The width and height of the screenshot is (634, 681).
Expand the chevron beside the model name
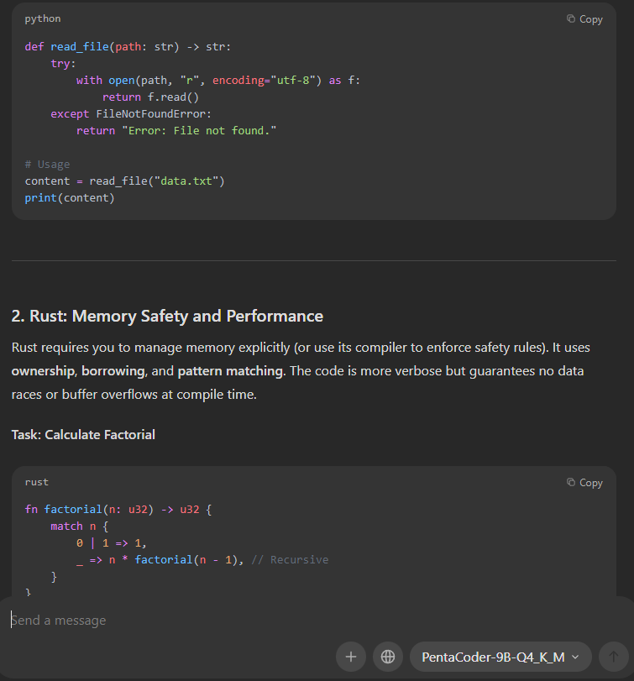pos(575,657)
